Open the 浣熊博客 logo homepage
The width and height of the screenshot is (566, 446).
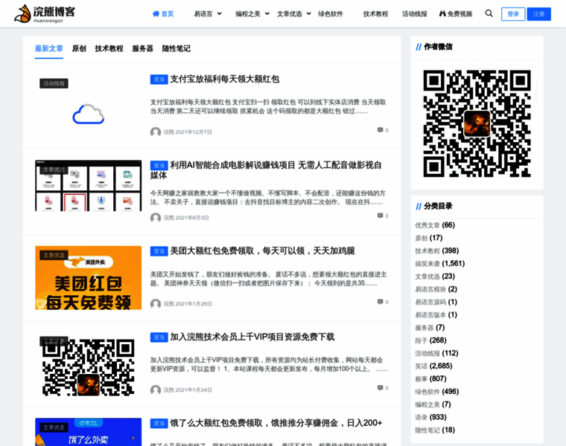45,13
